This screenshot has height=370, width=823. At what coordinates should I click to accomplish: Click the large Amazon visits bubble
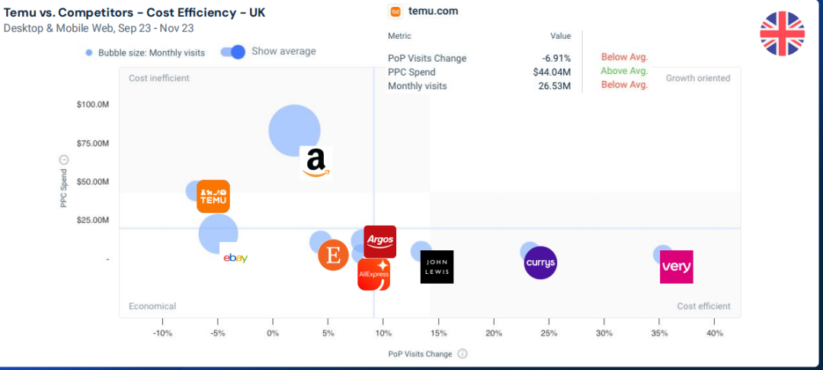pos(293,130)
